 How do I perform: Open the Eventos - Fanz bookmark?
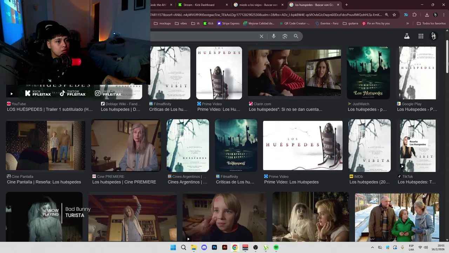[x=328, y=24]
